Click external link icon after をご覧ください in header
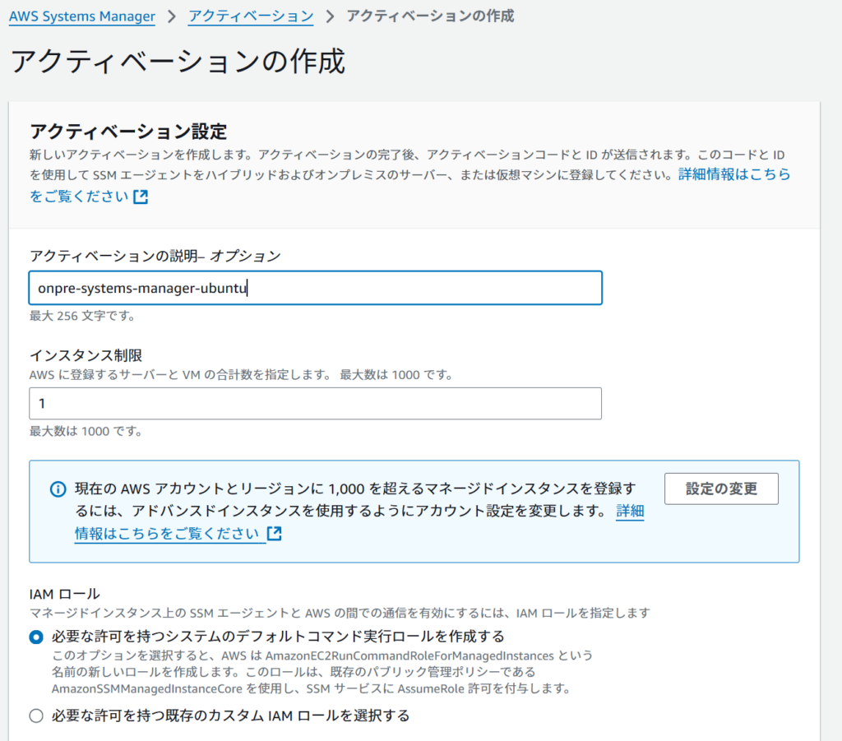The width and height of the screenshot is (842, 741). coord(141,197)
